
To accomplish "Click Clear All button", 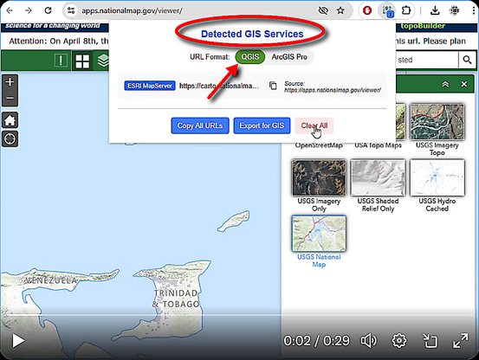I will [x=314, y=125].
